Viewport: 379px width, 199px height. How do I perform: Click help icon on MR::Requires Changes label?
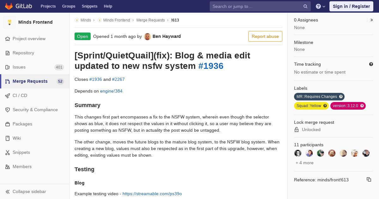[341, 97]
